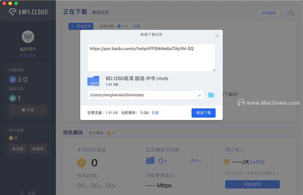Click the 1.31 GB 花费流量 value
The width and height of the screenshot is (303, 195).
(x=112, y=113)
